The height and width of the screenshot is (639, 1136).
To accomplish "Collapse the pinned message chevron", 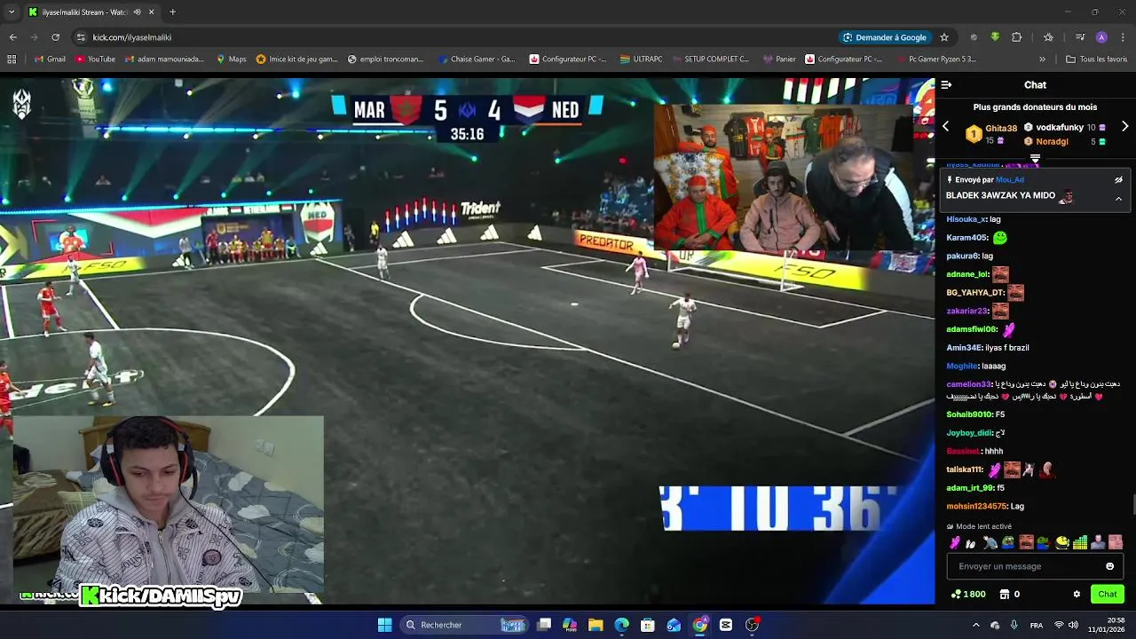I will (x=1118, y=199).
